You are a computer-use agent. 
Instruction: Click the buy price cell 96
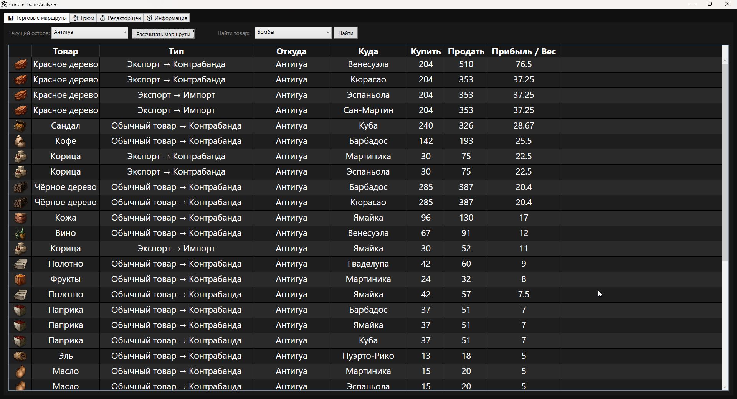click(x=426, y=218)
